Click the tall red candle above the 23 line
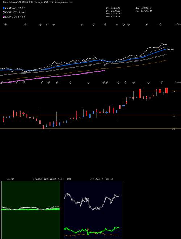This screenshot has width=181, height=239. pyautogui.click(x=140, y=93)
